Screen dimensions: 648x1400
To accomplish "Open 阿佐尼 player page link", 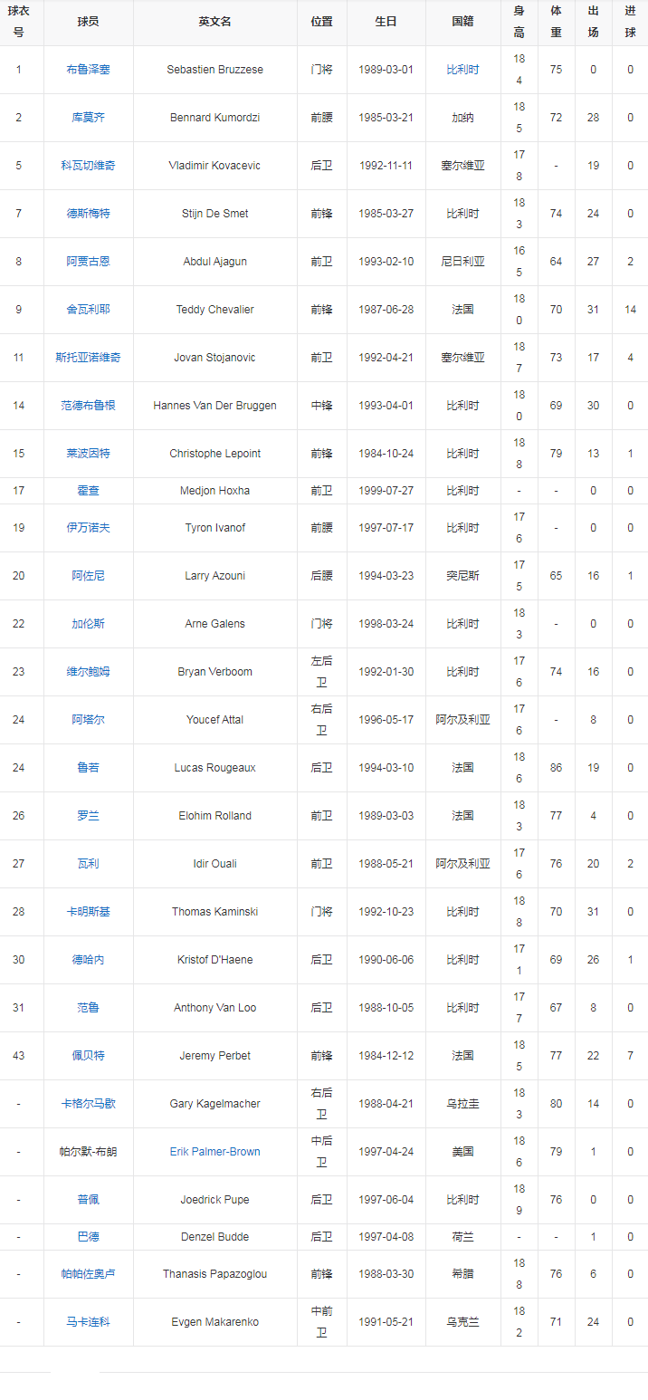I will coord(88,576).
